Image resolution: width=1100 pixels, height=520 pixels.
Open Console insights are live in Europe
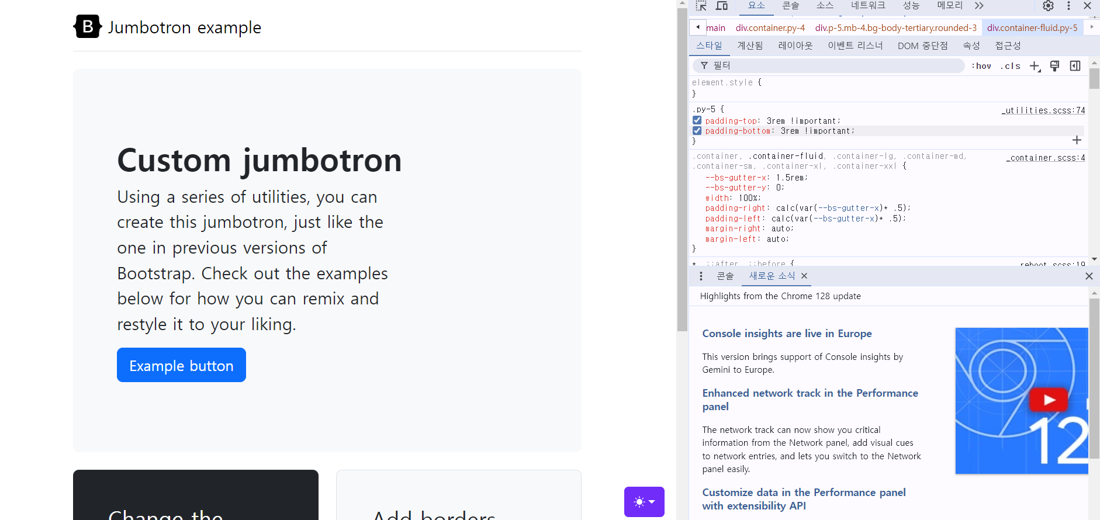[787, 334]
